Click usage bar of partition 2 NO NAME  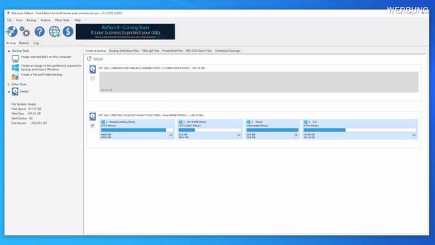click(x=210, y=130)
